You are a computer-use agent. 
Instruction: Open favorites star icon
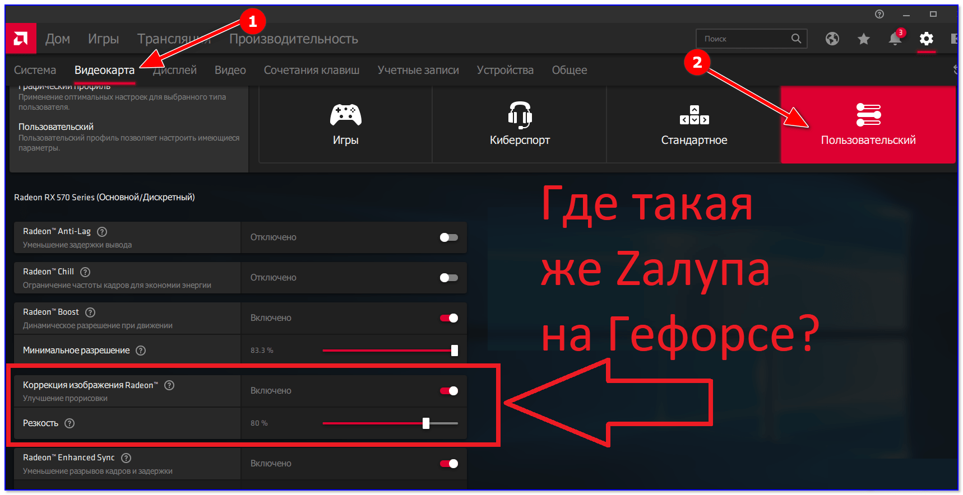[x=864, y=39]
